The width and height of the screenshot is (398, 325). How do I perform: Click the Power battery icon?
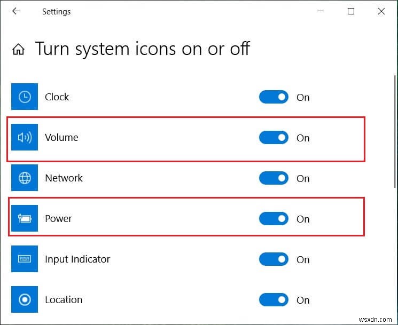25,219
